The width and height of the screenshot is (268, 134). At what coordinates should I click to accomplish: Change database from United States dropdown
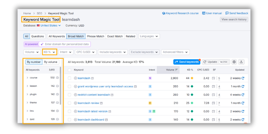tap(51, 25)
